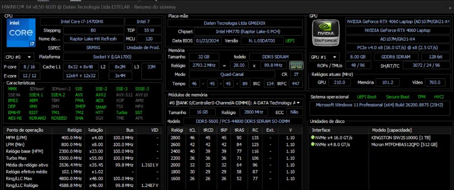Click the memory module icon beside 99.8 MHz

296,65
